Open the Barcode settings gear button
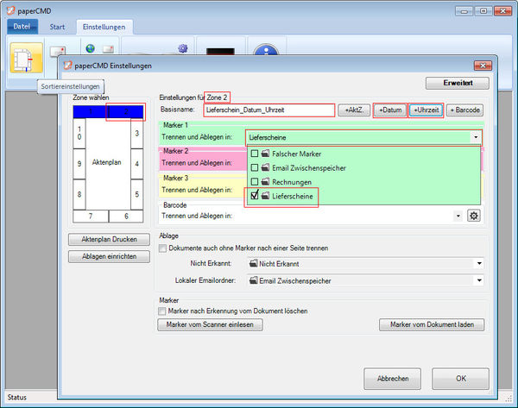This screenshot has height=408, width=518. [x=474, y=216]
